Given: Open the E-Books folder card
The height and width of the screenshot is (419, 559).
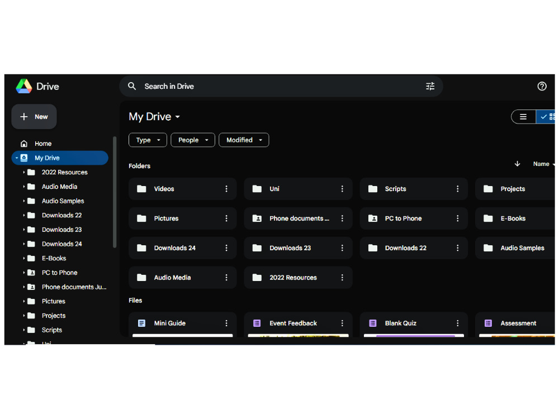Looking at the screenshot, I should coord(515,218).
